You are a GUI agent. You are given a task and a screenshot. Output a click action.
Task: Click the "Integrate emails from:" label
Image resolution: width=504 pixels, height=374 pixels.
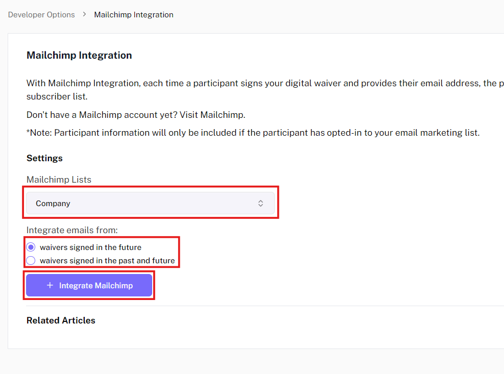point(72,230)
